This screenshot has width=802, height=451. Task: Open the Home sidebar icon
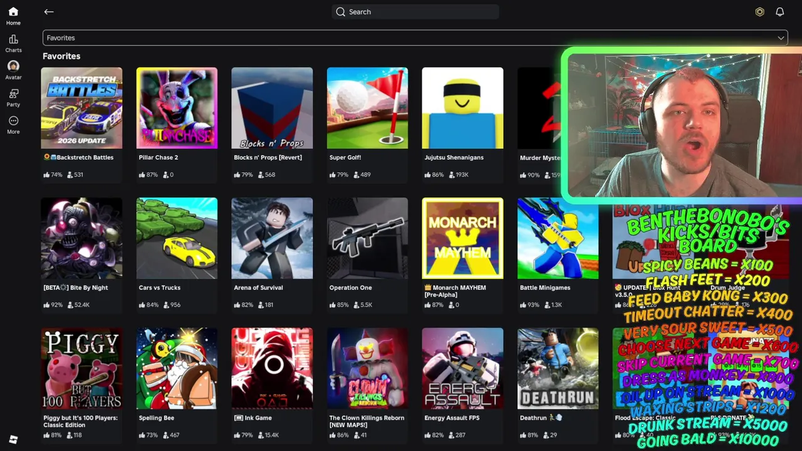[13, 12]
